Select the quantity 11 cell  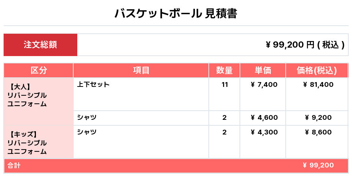coord(225,85)
